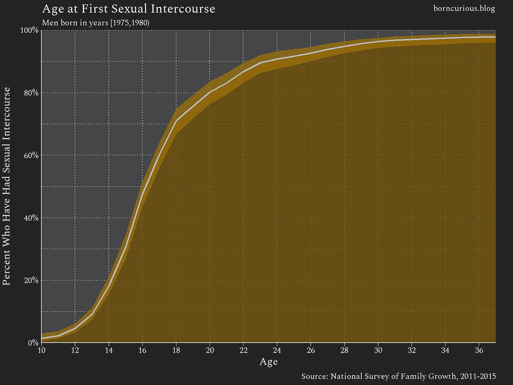
Task: Click the x-axis label '32'
Action: point(412,350)
